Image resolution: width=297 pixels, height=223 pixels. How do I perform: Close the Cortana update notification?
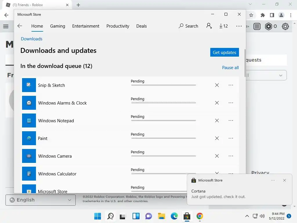[x=284, y=180]
